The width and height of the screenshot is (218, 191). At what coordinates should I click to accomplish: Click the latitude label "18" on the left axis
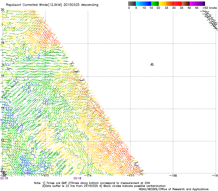pyautogui.click(x=2, y=43)
